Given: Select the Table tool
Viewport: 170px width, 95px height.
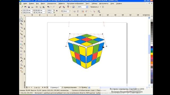Looking at the screenshot, I should click(x=21, y=54).
